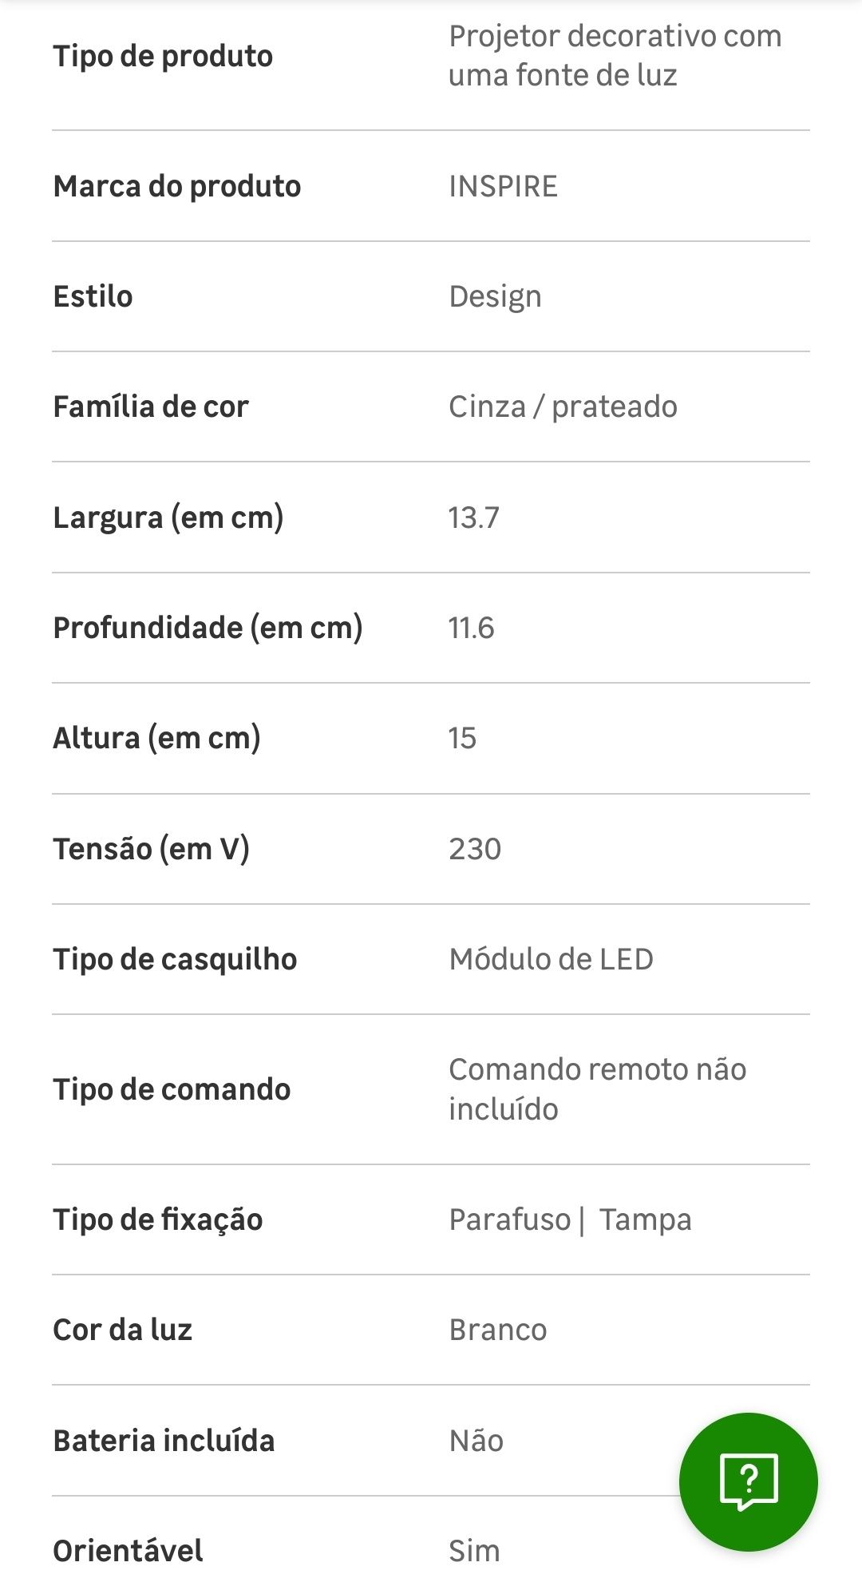Viewport: 862px width, 1590px height.
Task: Select the 13.7 width value
Action: click(473, 517)
